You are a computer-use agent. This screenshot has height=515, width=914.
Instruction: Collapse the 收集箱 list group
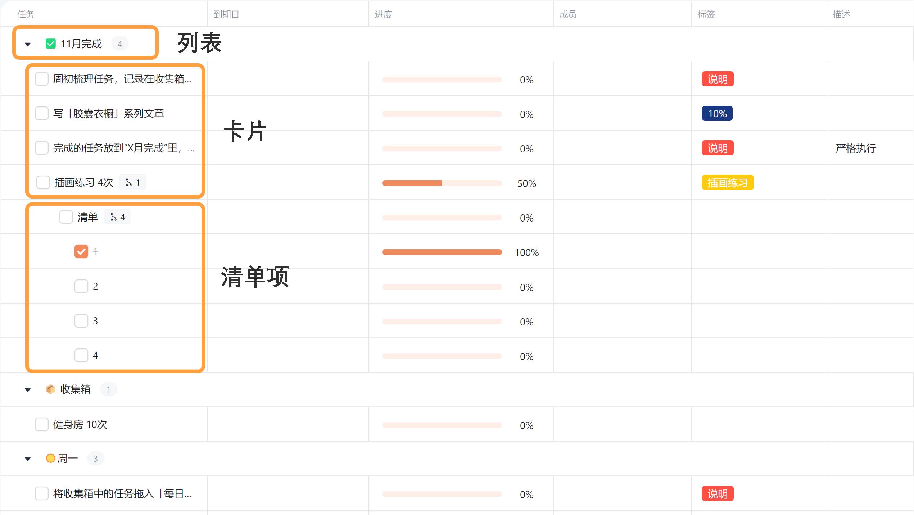28,390
